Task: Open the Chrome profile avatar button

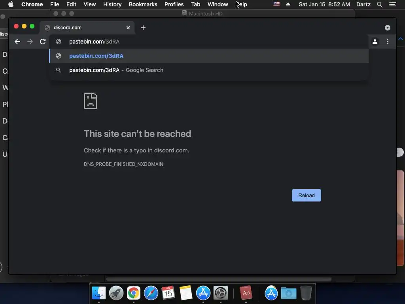Action: tap(375, 42)
